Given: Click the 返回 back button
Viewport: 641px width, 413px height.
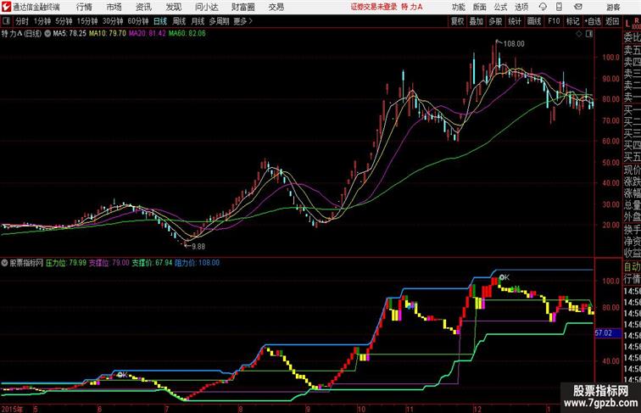Looking at the screenshot, I should (612, 21).
